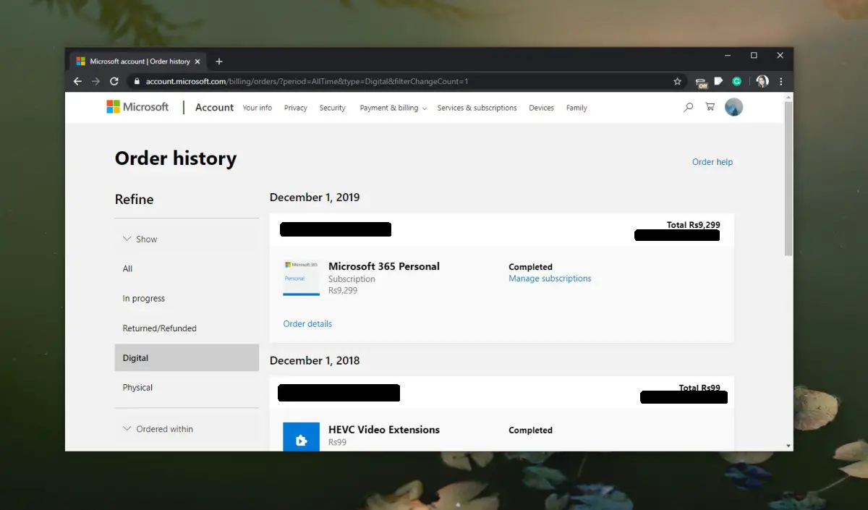
Task: Open Services & subscriptions menu item
Action: (x=477, y=108)
